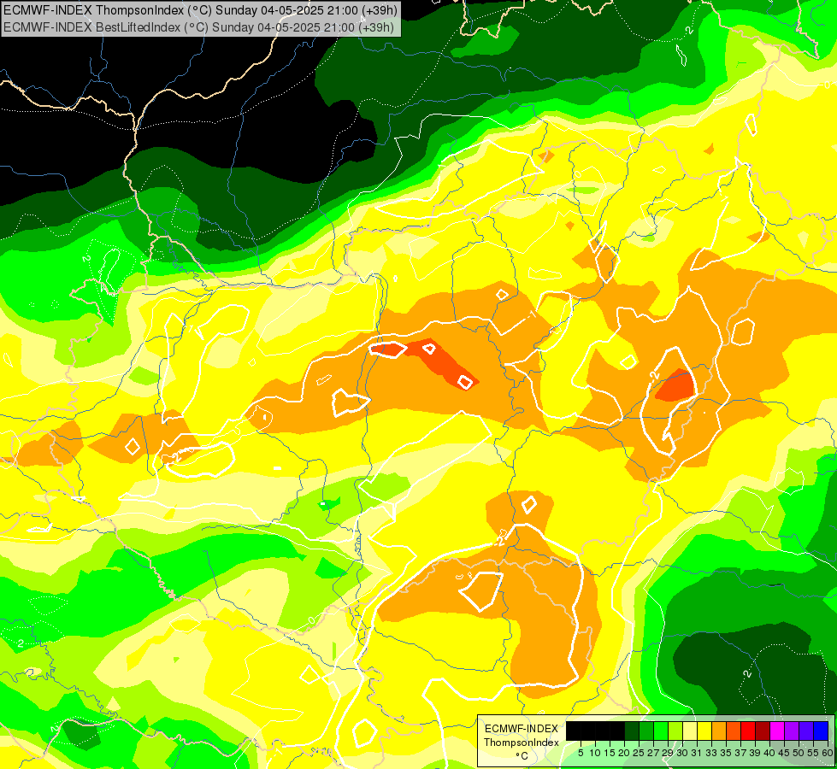This screenshot has width=837, height=769.
Task: Select the blue 55–60 legend swatch
Action: 822,731
